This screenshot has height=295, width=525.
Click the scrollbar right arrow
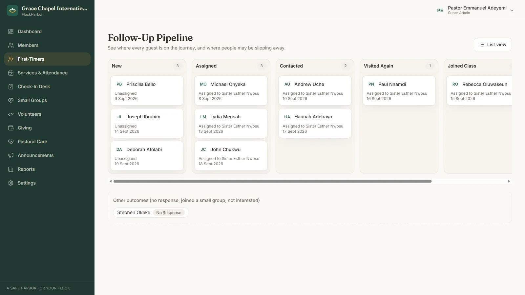(x=509, y=181)
